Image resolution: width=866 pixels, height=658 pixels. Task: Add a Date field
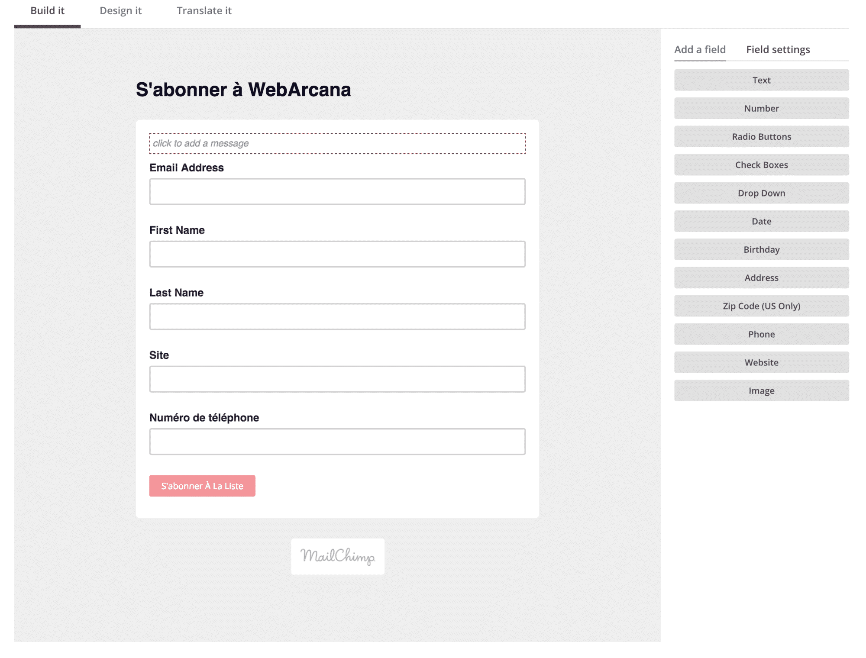coord(761,221)
